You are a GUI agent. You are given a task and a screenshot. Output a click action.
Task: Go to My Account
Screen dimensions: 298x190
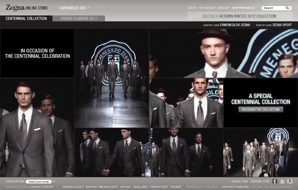click(x=207, y=8)
